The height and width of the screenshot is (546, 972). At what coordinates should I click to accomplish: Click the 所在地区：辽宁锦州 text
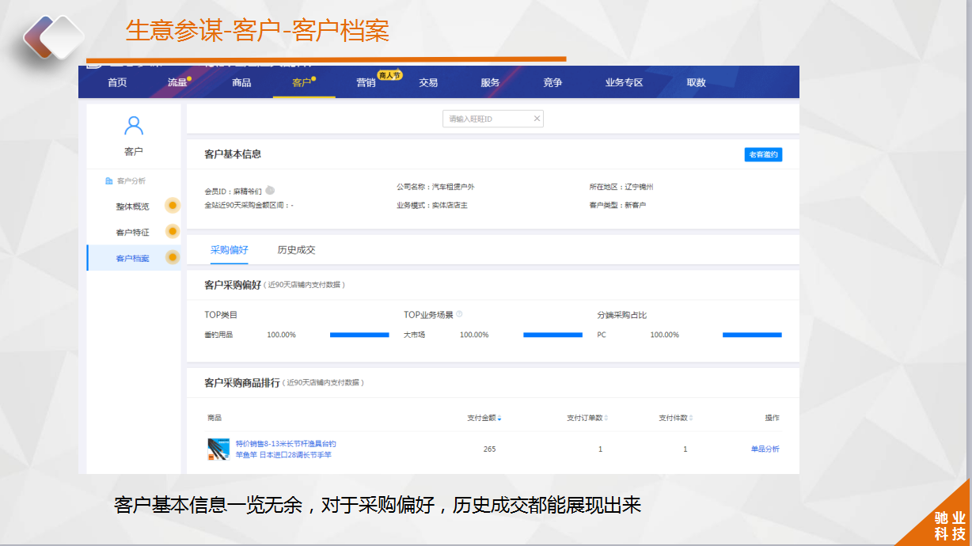(621, 188)
